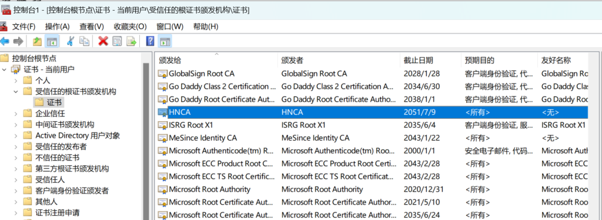Click the Export list toolbar icon
Viewport: 602px width, 220px height.
pyautogui.click(x=132, y=41)
